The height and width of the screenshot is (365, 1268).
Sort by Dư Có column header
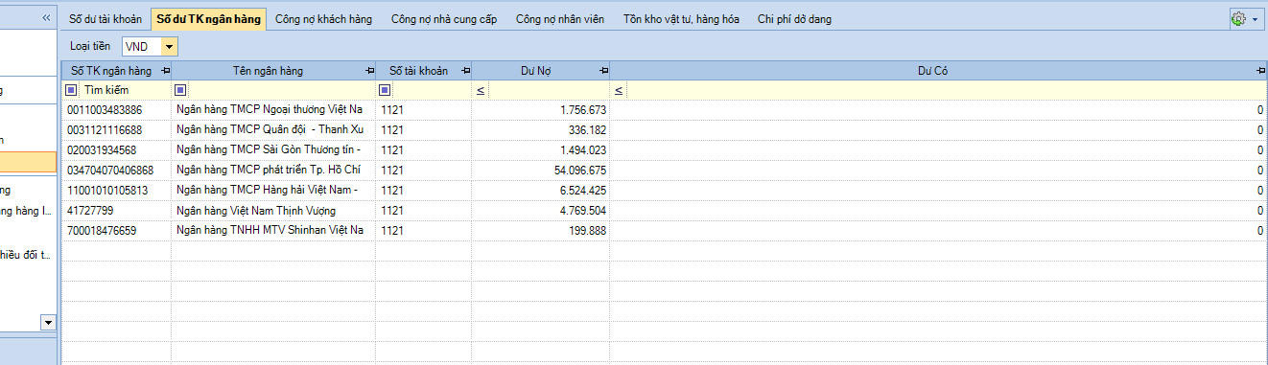[933, 71]
